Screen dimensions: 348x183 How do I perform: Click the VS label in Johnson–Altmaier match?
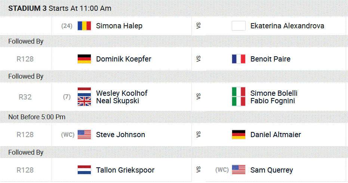[x=198, y=135]
